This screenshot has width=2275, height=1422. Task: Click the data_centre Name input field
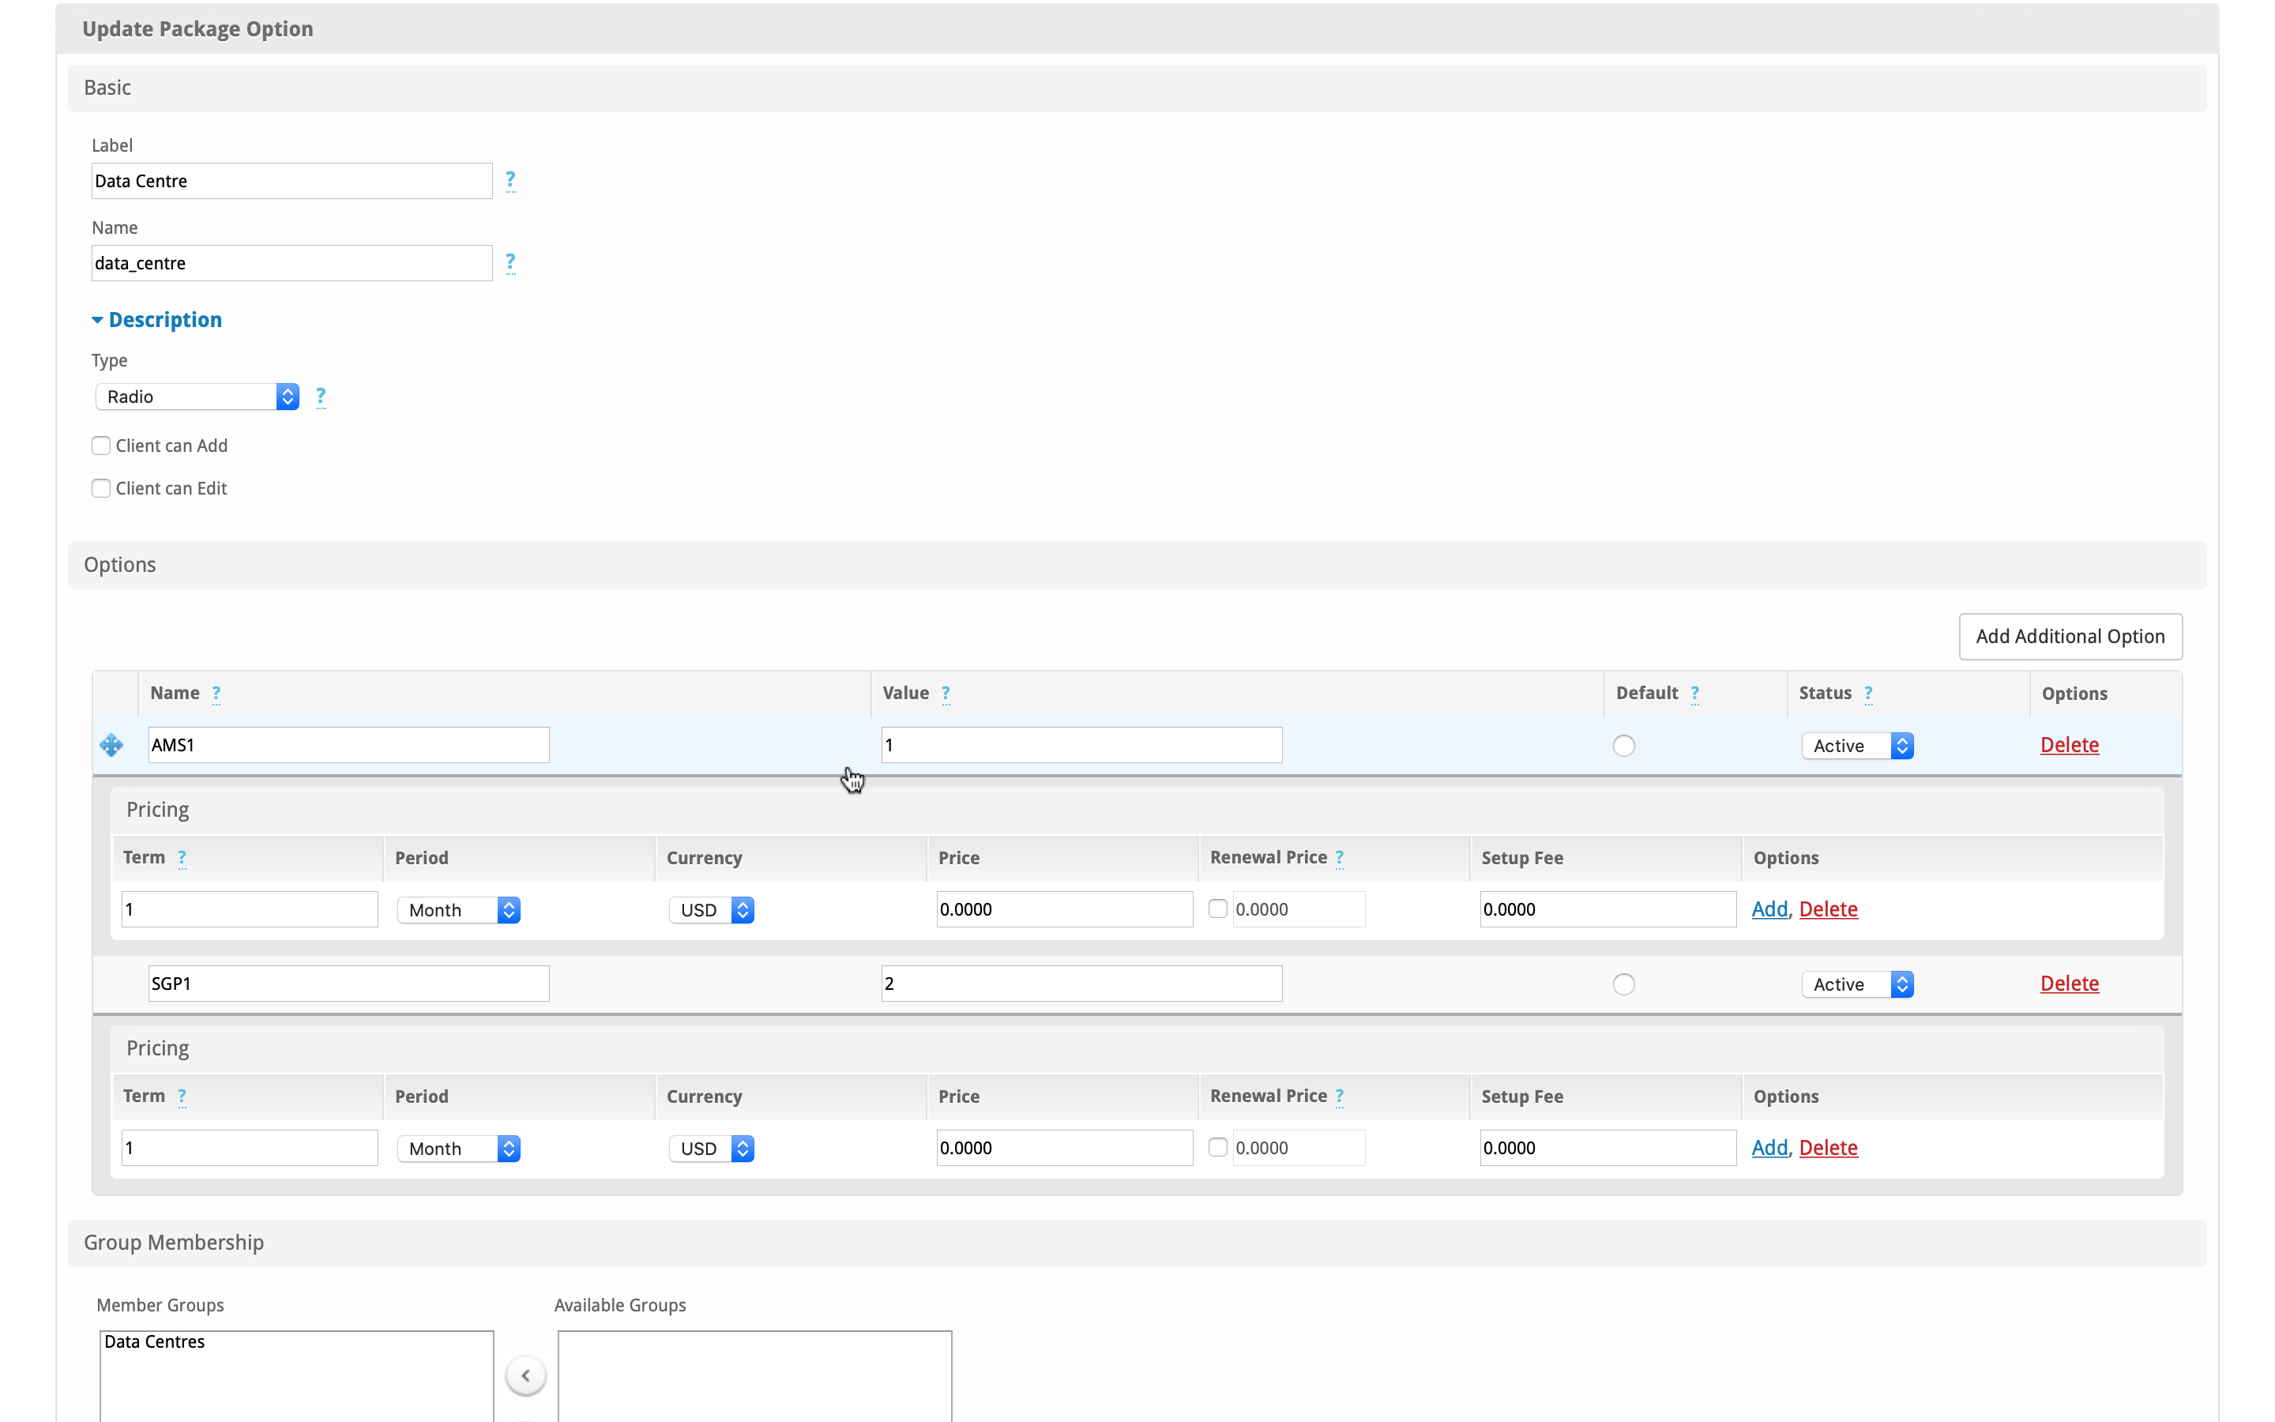(291, 263)
